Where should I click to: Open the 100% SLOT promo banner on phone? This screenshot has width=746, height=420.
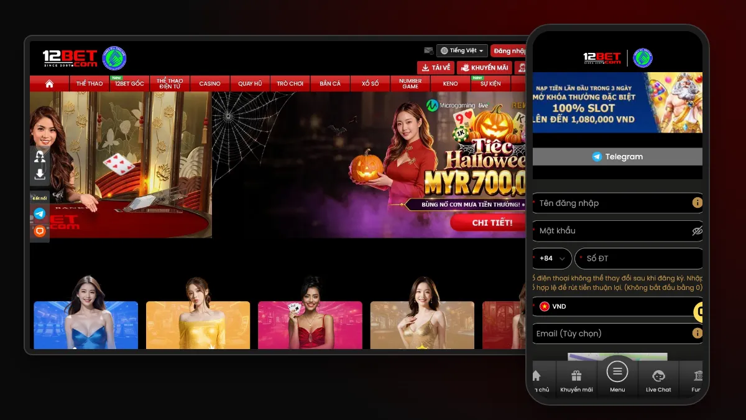coord(617,103)
